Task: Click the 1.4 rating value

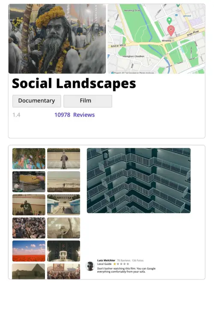Action: point(16,115)
